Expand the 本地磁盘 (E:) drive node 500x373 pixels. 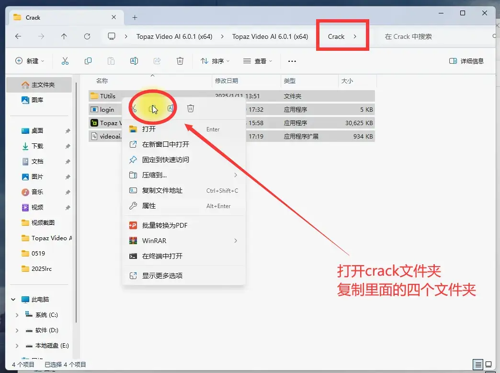click(17, 346)
